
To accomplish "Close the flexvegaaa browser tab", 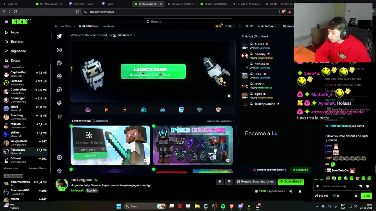I will [x=161, y=4].
